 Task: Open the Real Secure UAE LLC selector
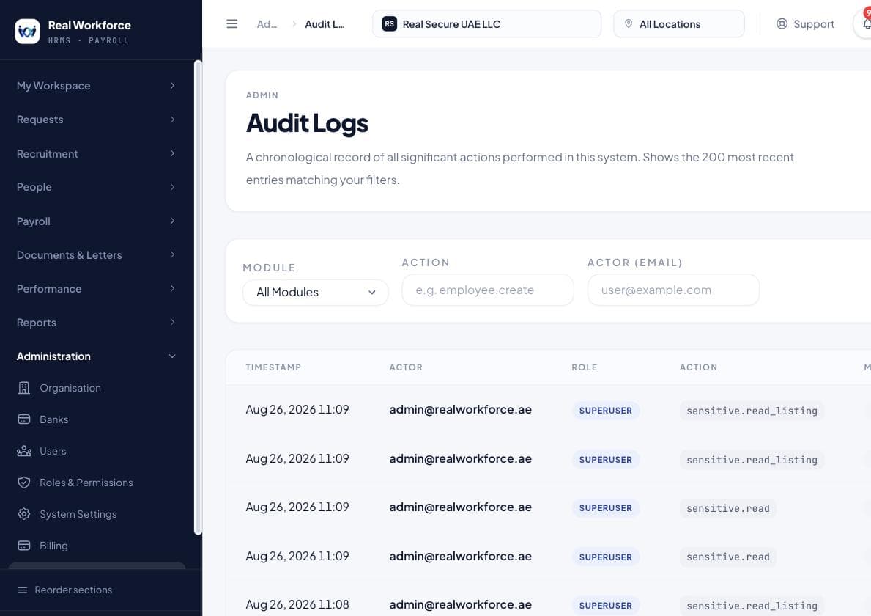click(x=486, y=24)
